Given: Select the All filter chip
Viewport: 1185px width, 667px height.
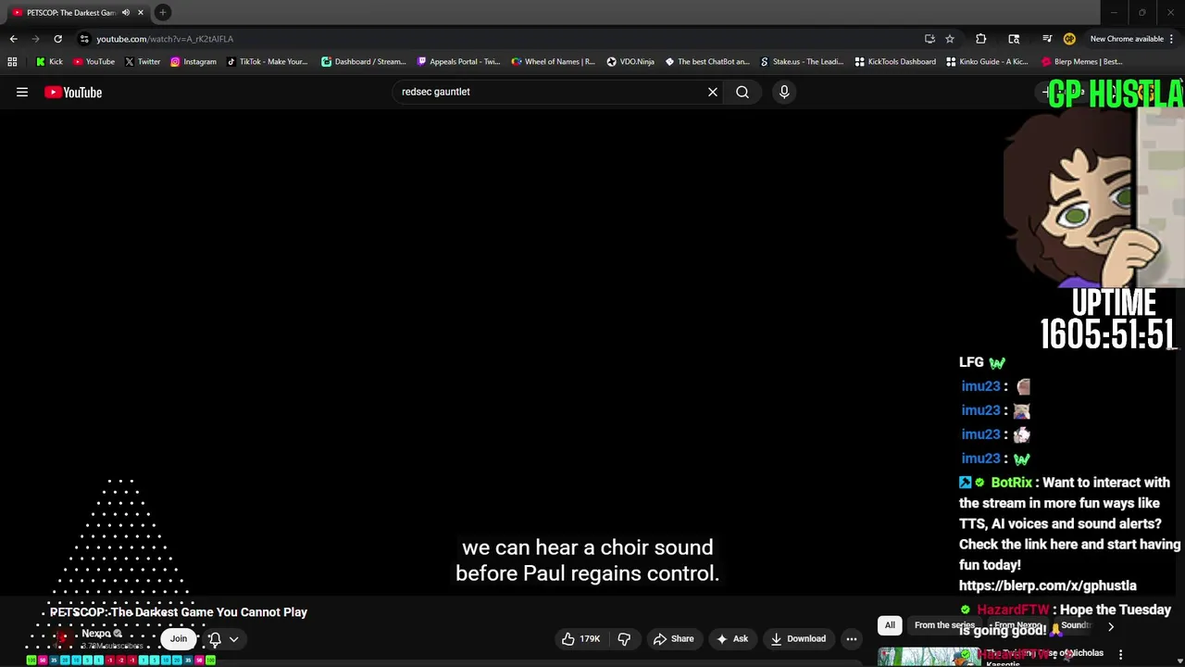Looking at the screenshot, I should coord(890,625).
